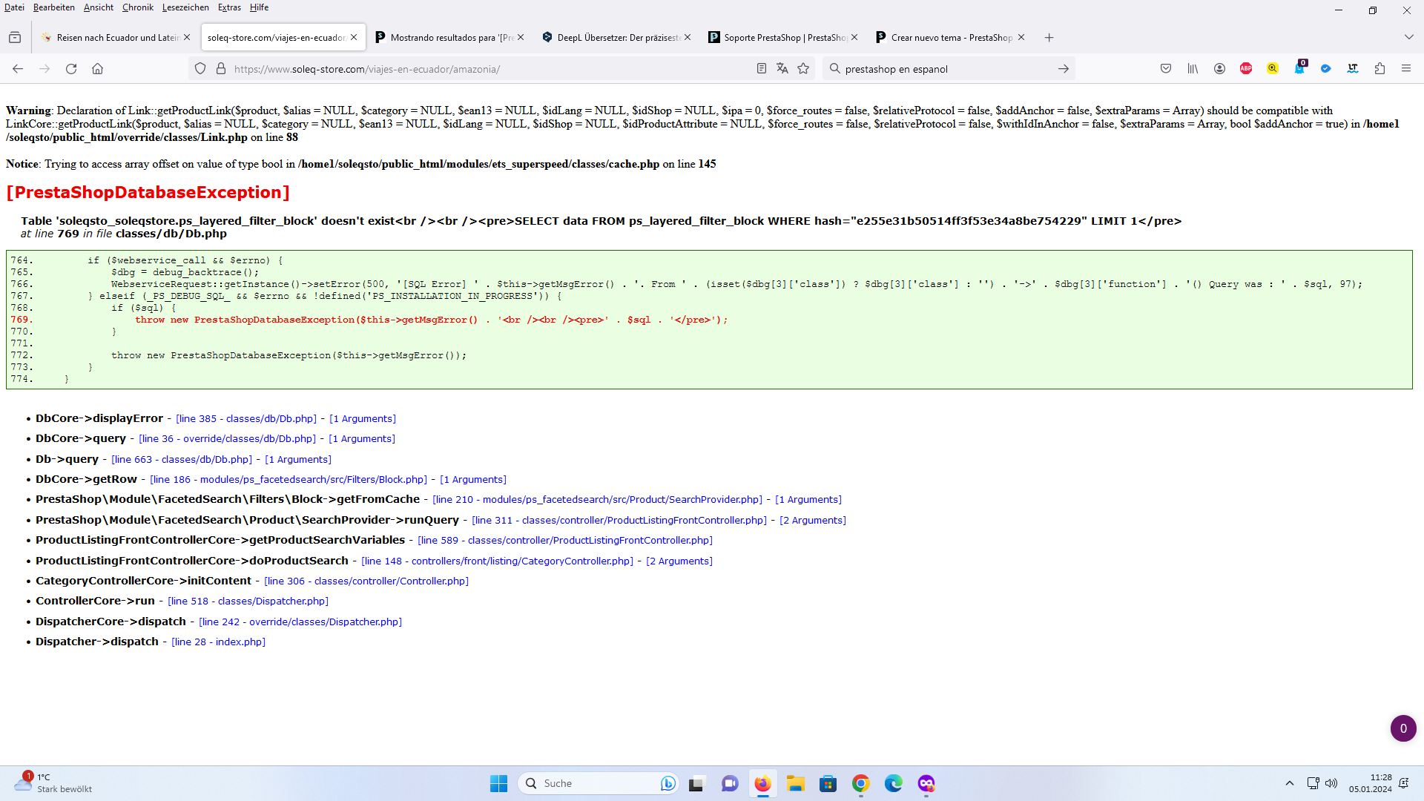1424x801 pixels.
Task: Open line 28 index.php link
Action: point(218,642)
